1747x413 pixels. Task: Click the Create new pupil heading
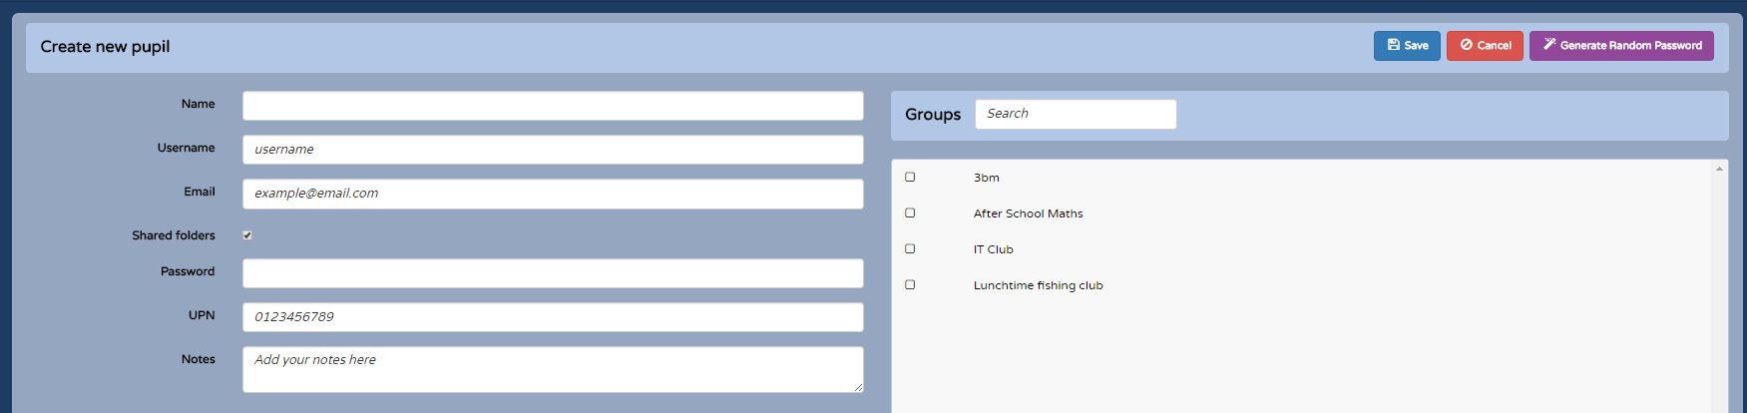tap(105, 47)
